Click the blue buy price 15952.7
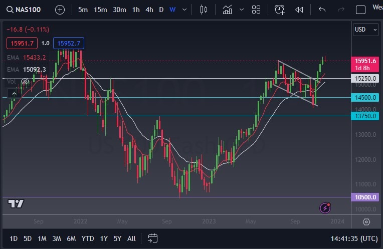383x249 pixels. tap(69, 43)
